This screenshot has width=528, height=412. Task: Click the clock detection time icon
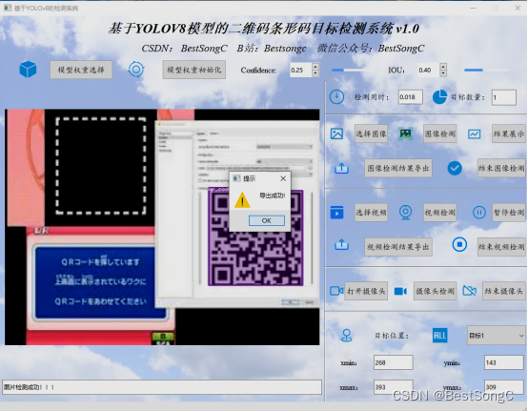pos(336,97)
